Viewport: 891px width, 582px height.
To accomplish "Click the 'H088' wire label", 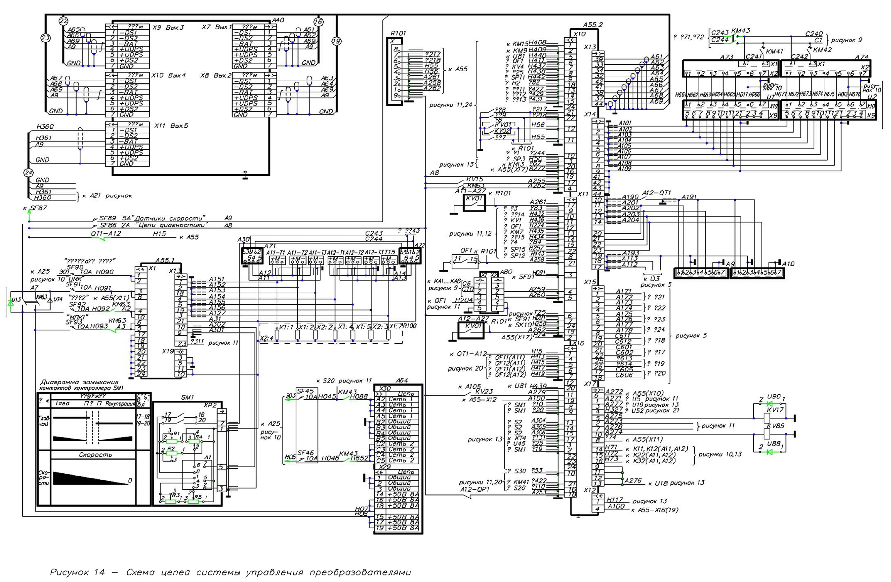I will point(359,397).
